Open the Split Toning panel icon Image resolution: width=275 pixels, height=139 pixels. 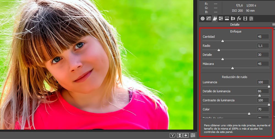coord(227,19)
